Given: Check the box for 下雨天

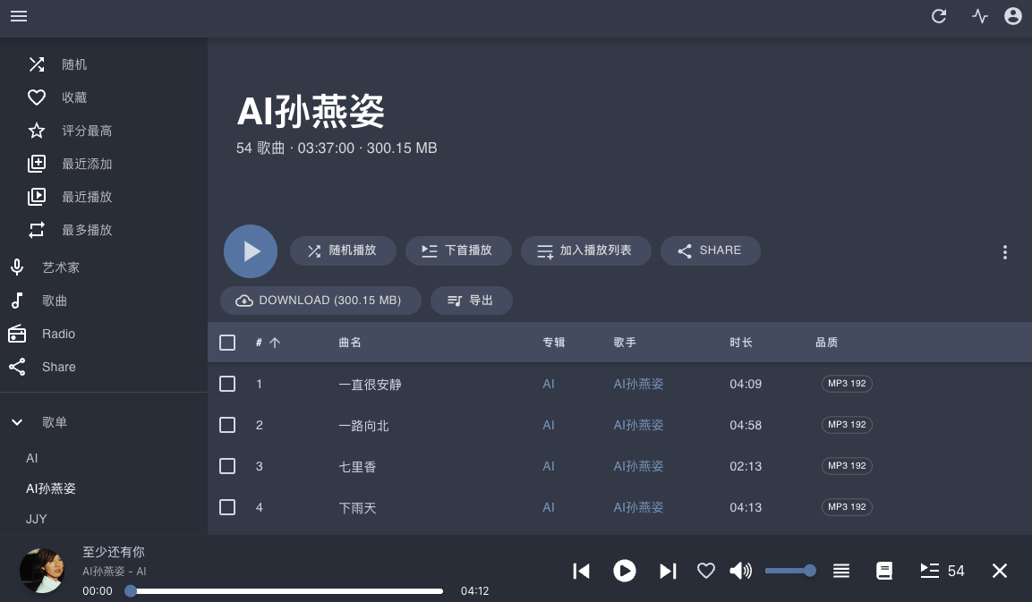Looking at the screenshot, I should 227,507.
